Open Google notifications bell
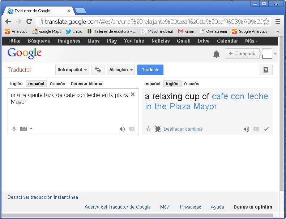The height and width of the screenshot is (219, 286). (216, 54)
